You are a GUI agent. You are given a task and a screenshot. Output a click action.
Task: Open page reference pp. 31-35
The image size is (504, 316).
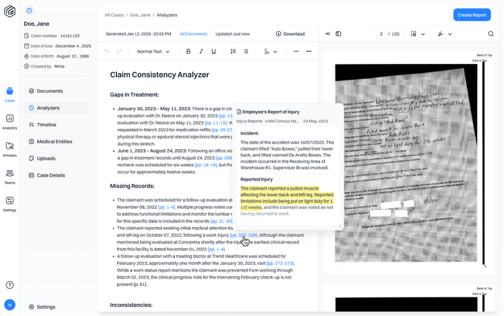coord(221,221)
